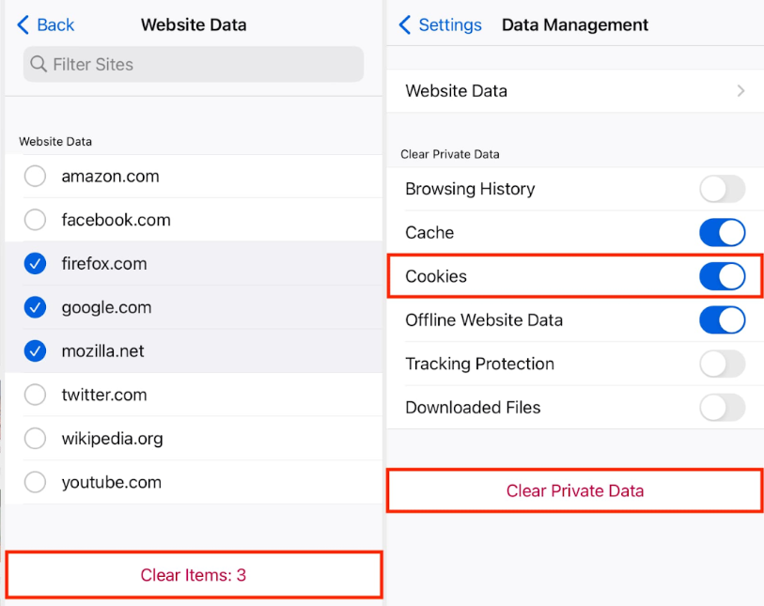The width and height of the screenshot is (764, 606).
Task: Disable the Cookies toggle
Action: (x=722, y=276)
